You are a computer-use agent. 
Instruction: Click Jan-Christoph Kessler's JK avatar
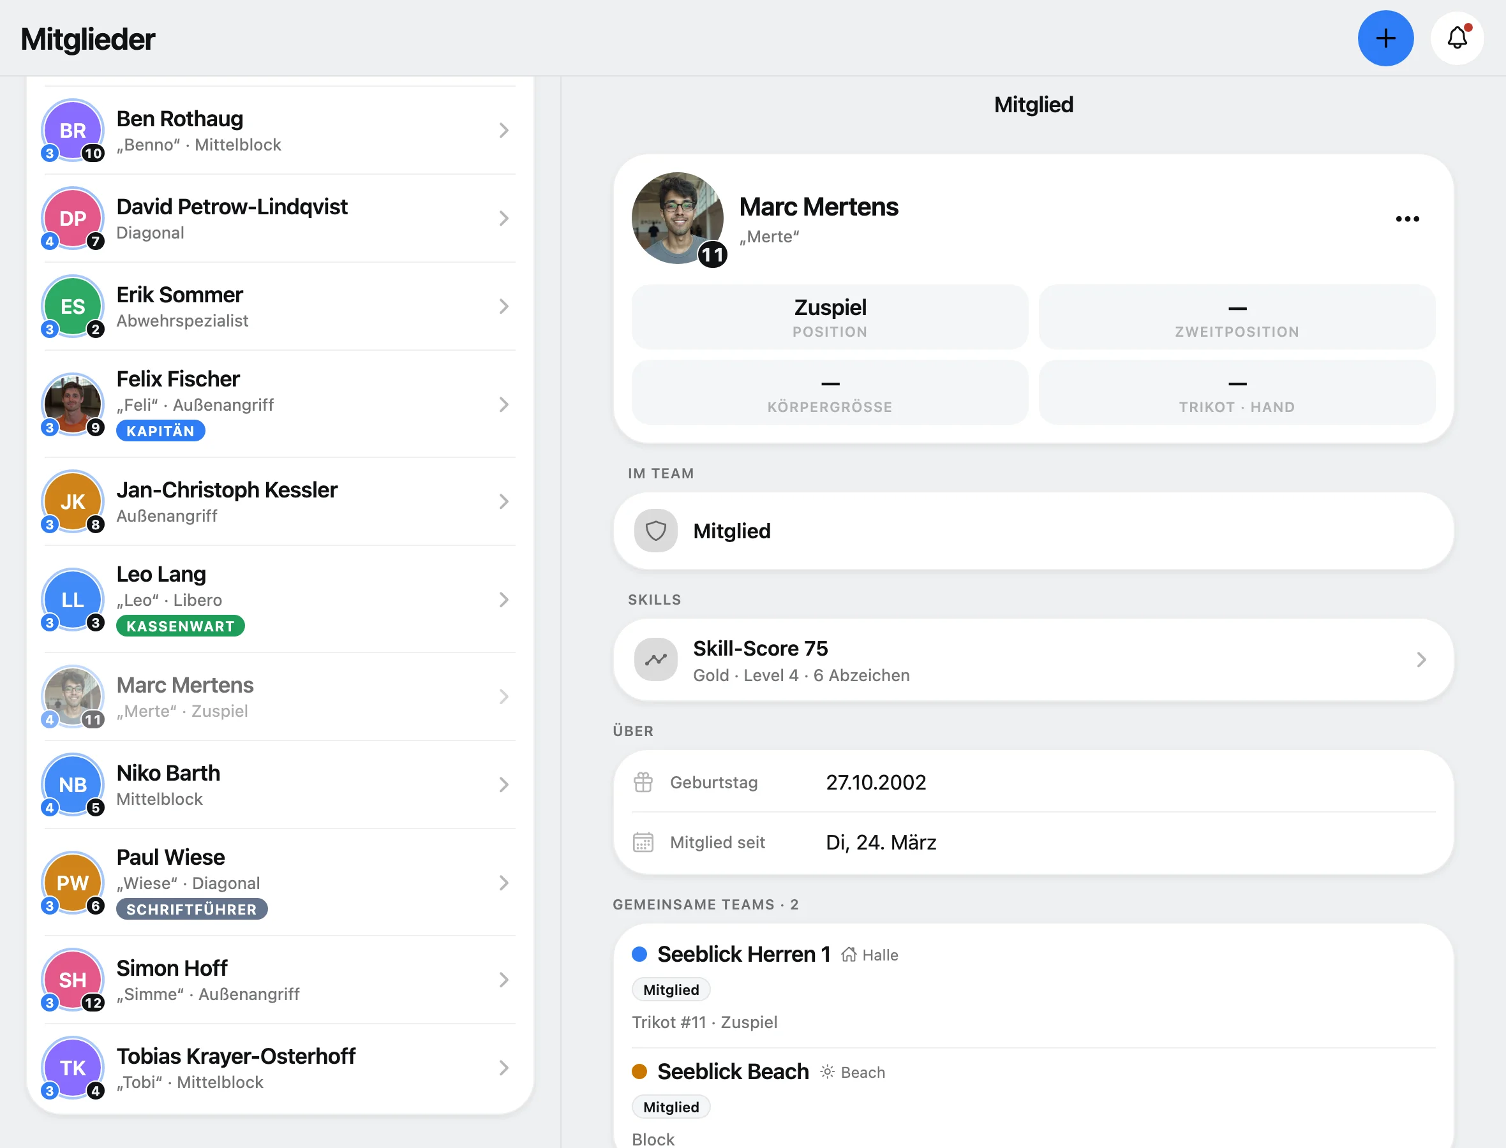tap(73, 501)
